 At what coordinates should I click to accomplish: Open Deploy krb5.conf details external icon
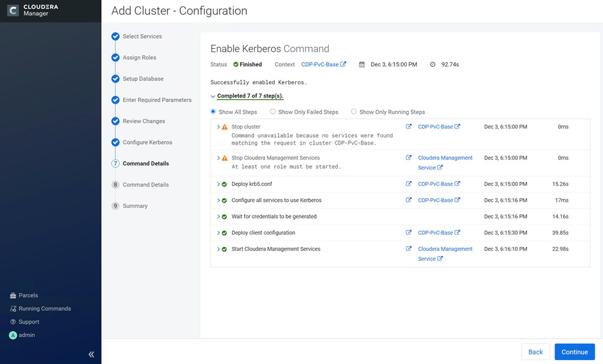click(x=409, y=184)
